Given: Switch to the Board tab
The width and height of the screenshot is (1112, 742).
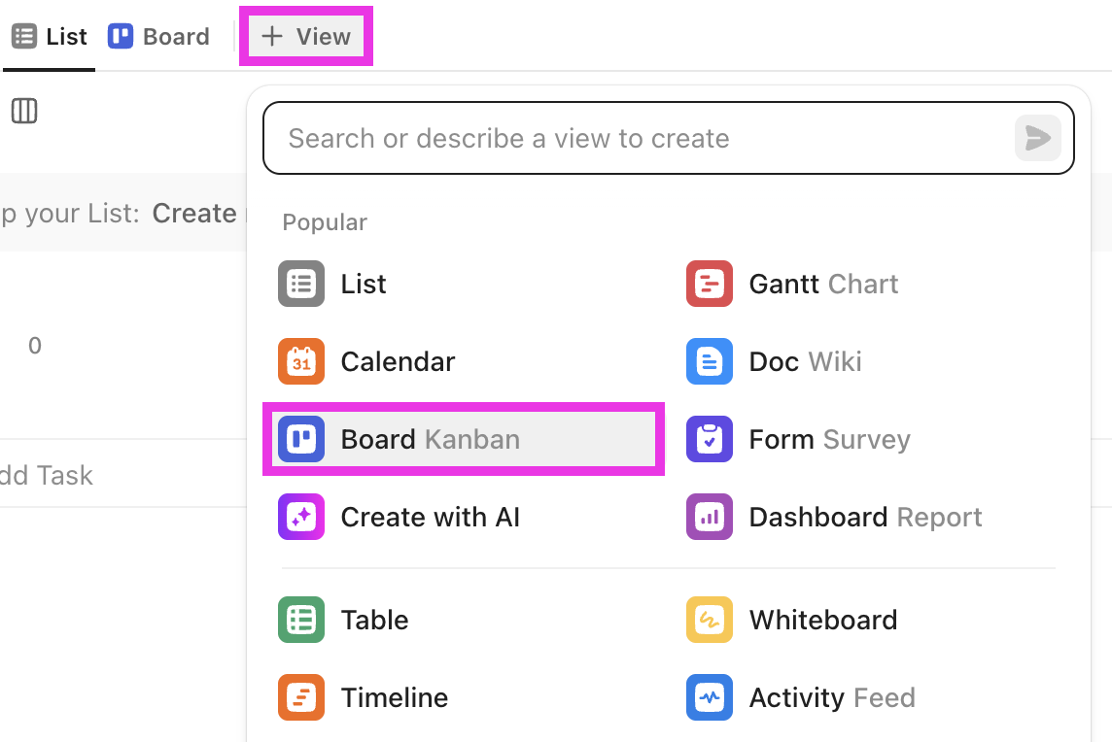Looking at the screenshot, I should 158,36.
